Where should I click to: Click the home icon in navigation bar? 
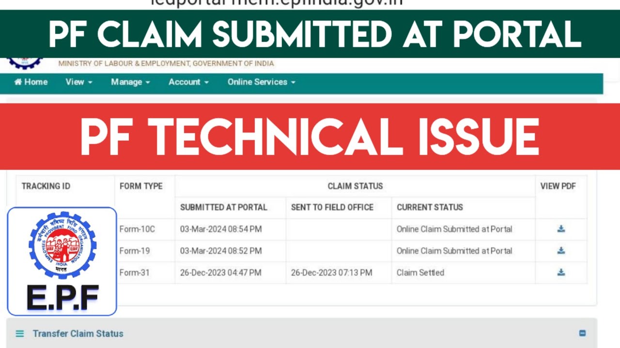[18, 82]
